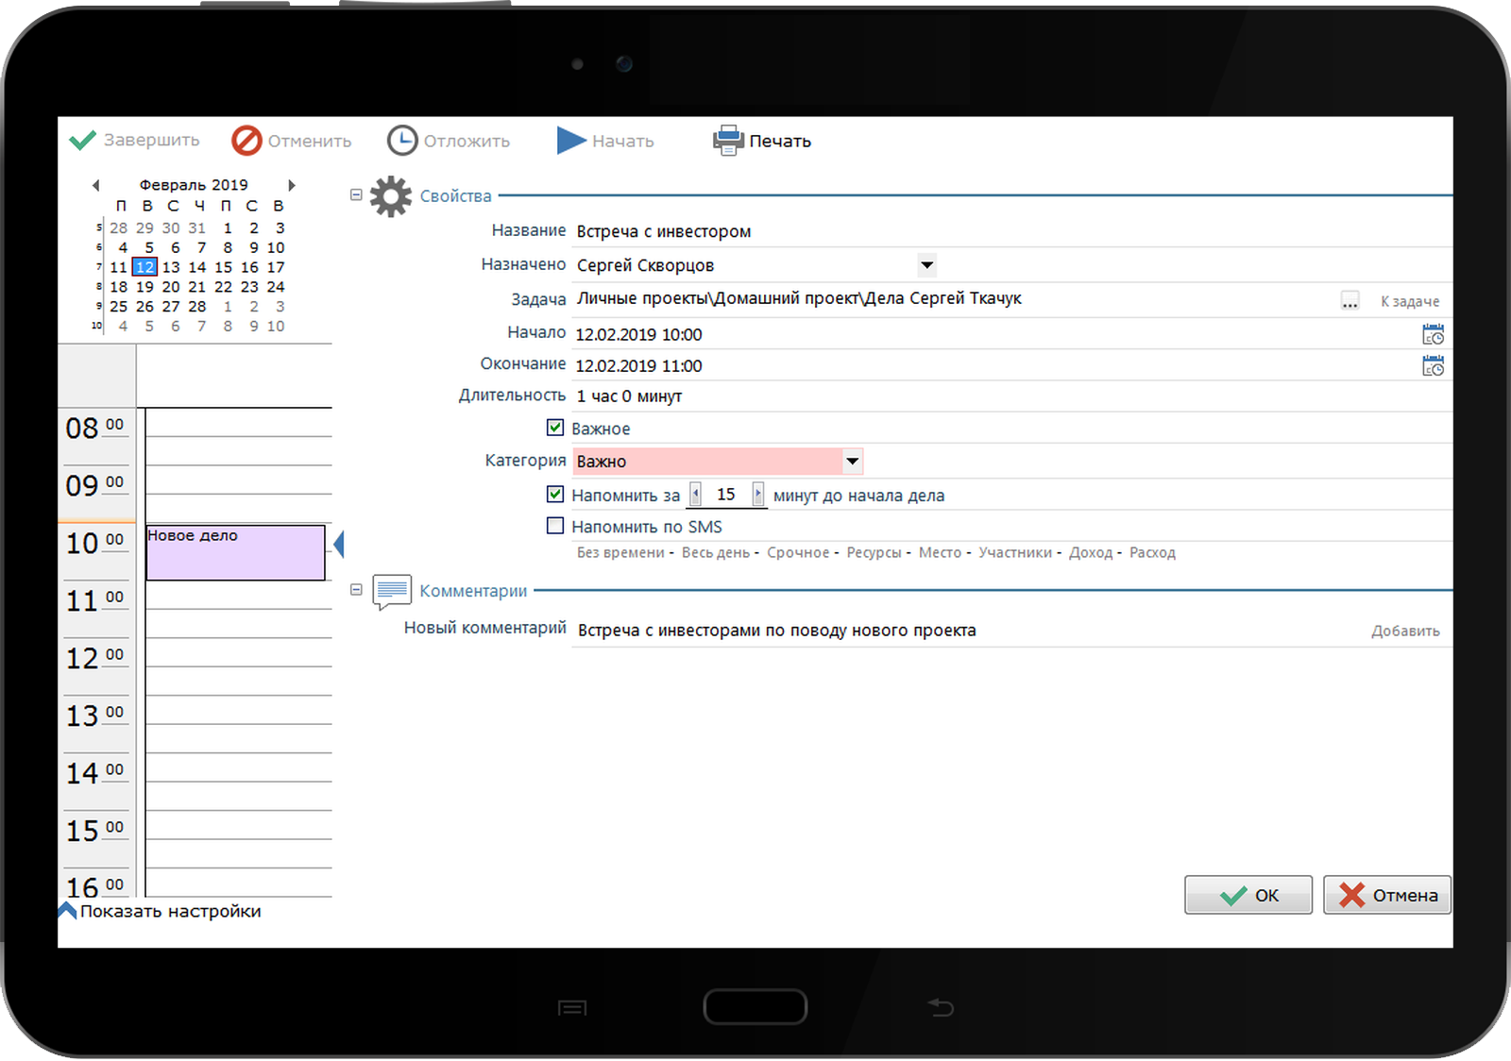Select the 'Новое дело' calendar appointment
The width and height of the screenshot is (1511, 1061).
(x=235, y=552)
